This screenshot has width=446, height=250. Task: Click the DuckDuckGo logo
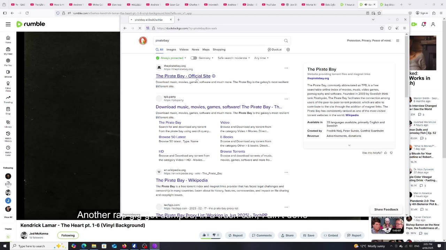[143, 41]
